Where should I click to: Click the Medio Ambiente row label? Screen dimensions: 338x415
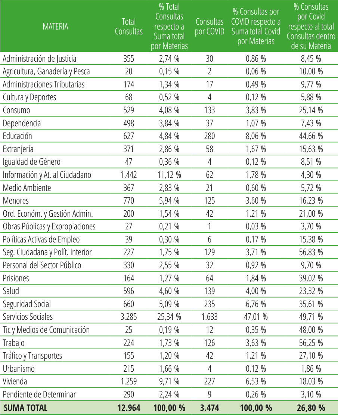27,188
